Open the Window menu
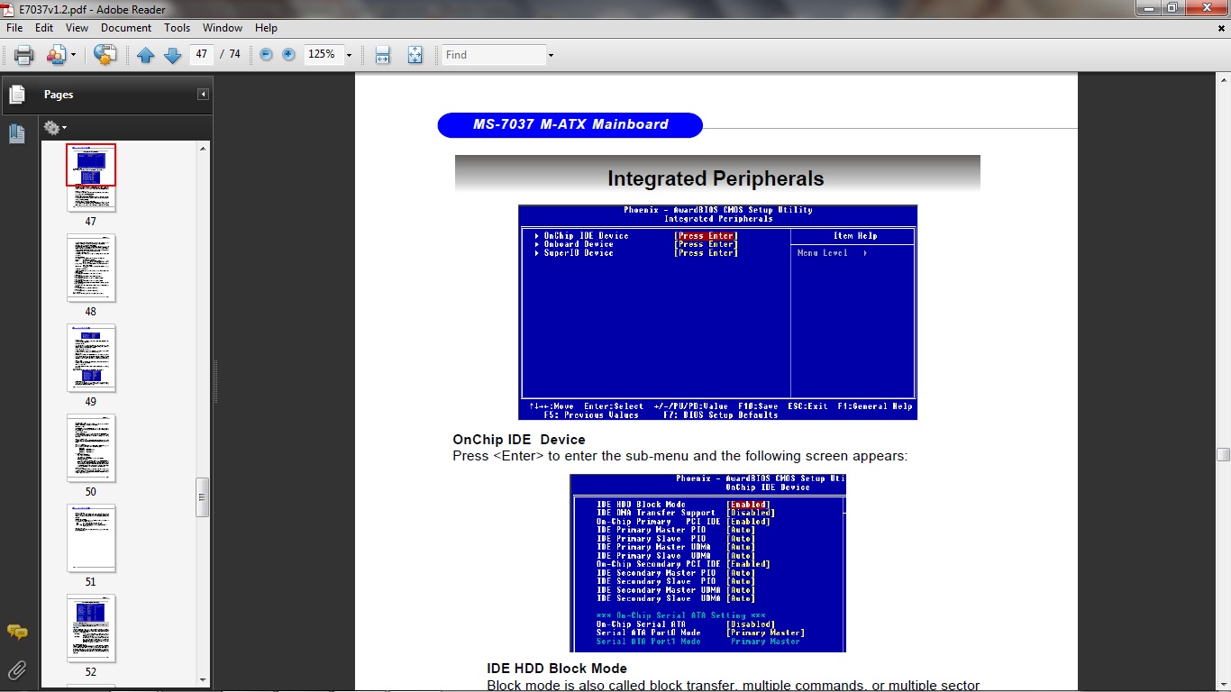Screen dimensions: 1231x692 point(223,28)
